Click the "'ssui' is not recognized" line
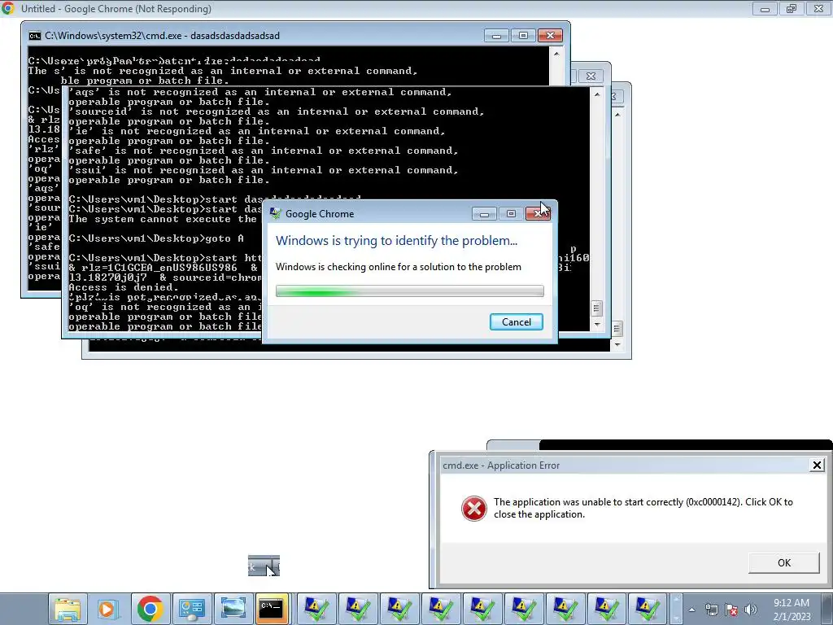 [263, 170]
